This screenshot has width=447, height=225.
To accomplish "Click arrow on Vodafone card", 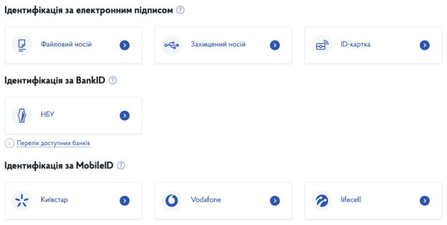I will 275,201.
